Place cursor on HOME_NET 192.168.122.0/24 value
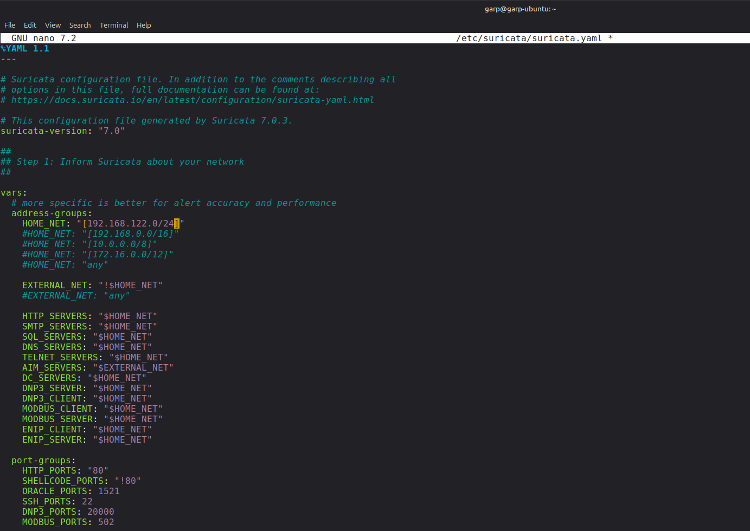 131,224
